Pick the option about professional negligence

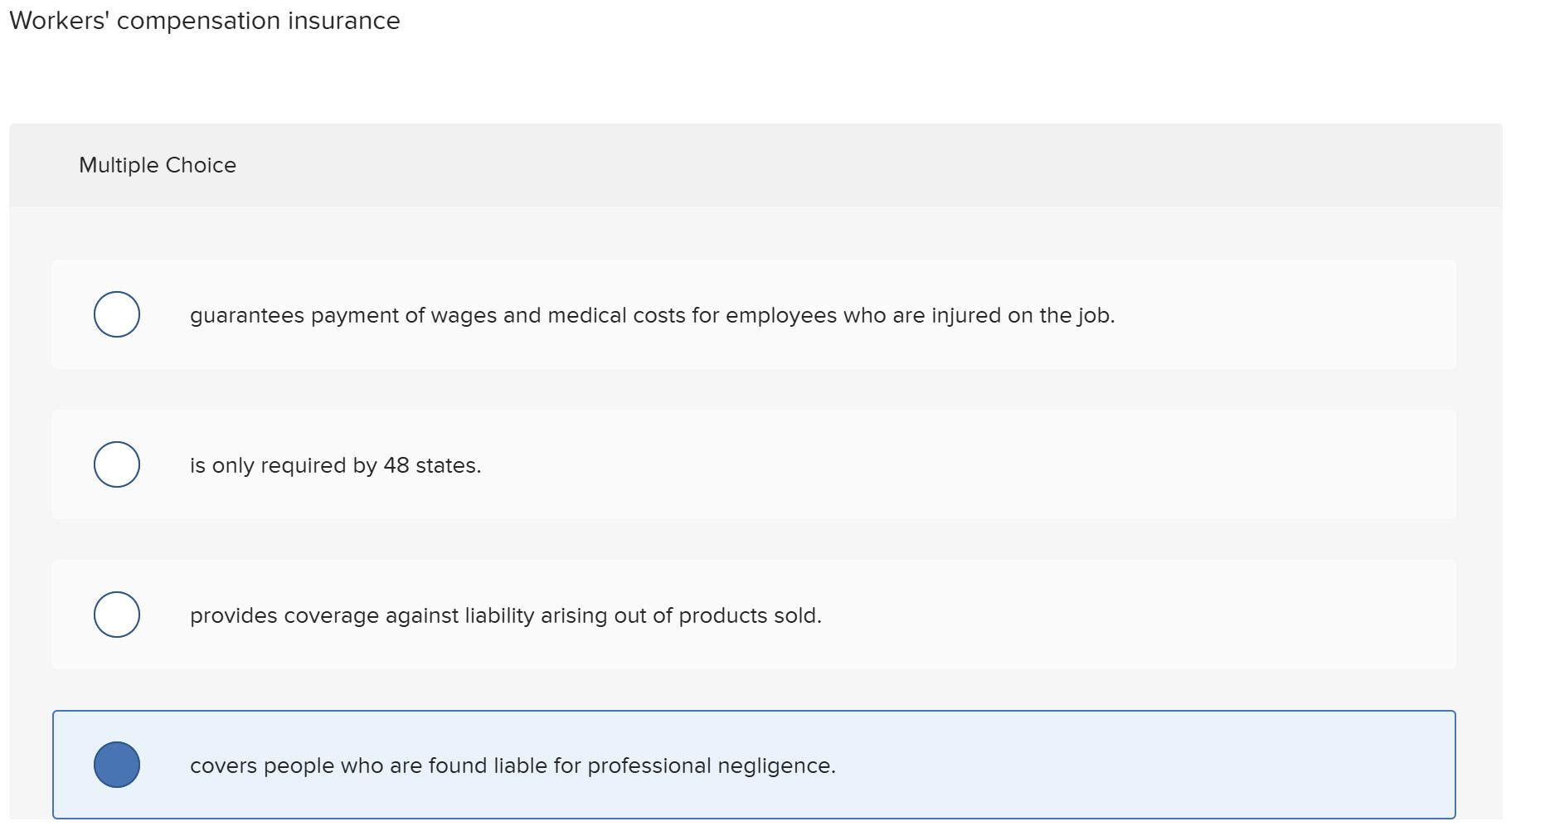(x=513, y=765)
